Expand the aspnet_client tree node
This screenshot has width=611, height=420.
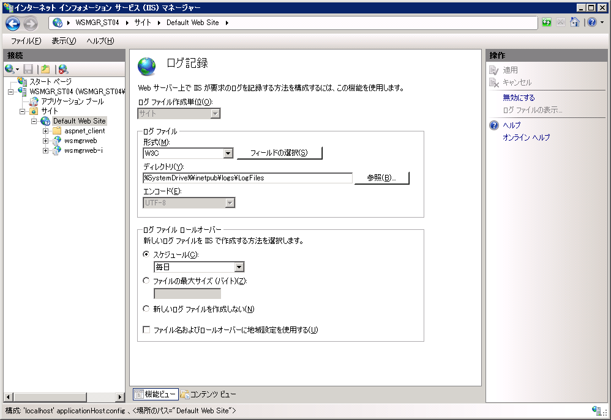46,131
